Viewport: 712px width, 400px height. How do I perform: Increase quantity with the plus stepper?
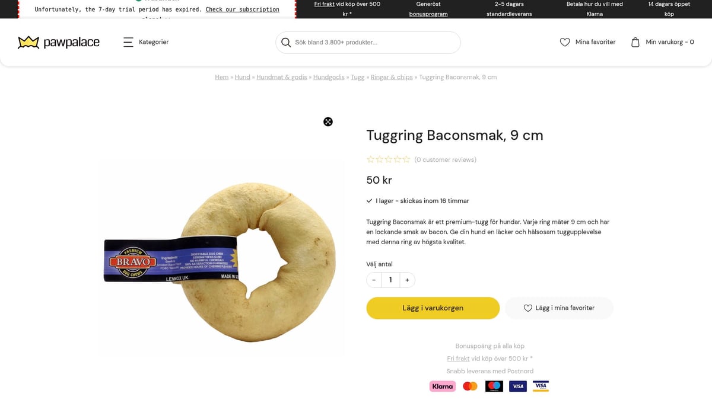[407, 279]
